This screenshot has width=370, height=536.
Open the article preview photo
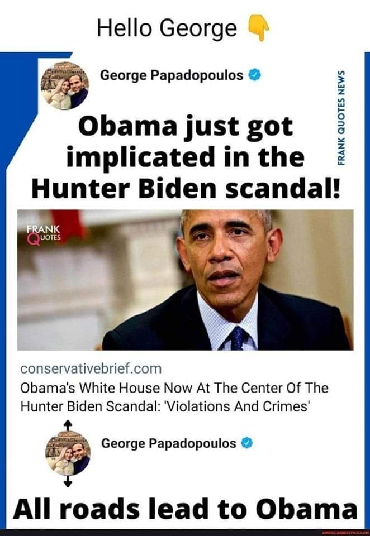[185, 280]
